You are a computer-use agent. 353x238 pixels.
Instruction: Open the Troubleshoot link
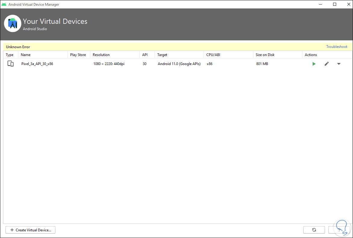[x=336, y=47]
